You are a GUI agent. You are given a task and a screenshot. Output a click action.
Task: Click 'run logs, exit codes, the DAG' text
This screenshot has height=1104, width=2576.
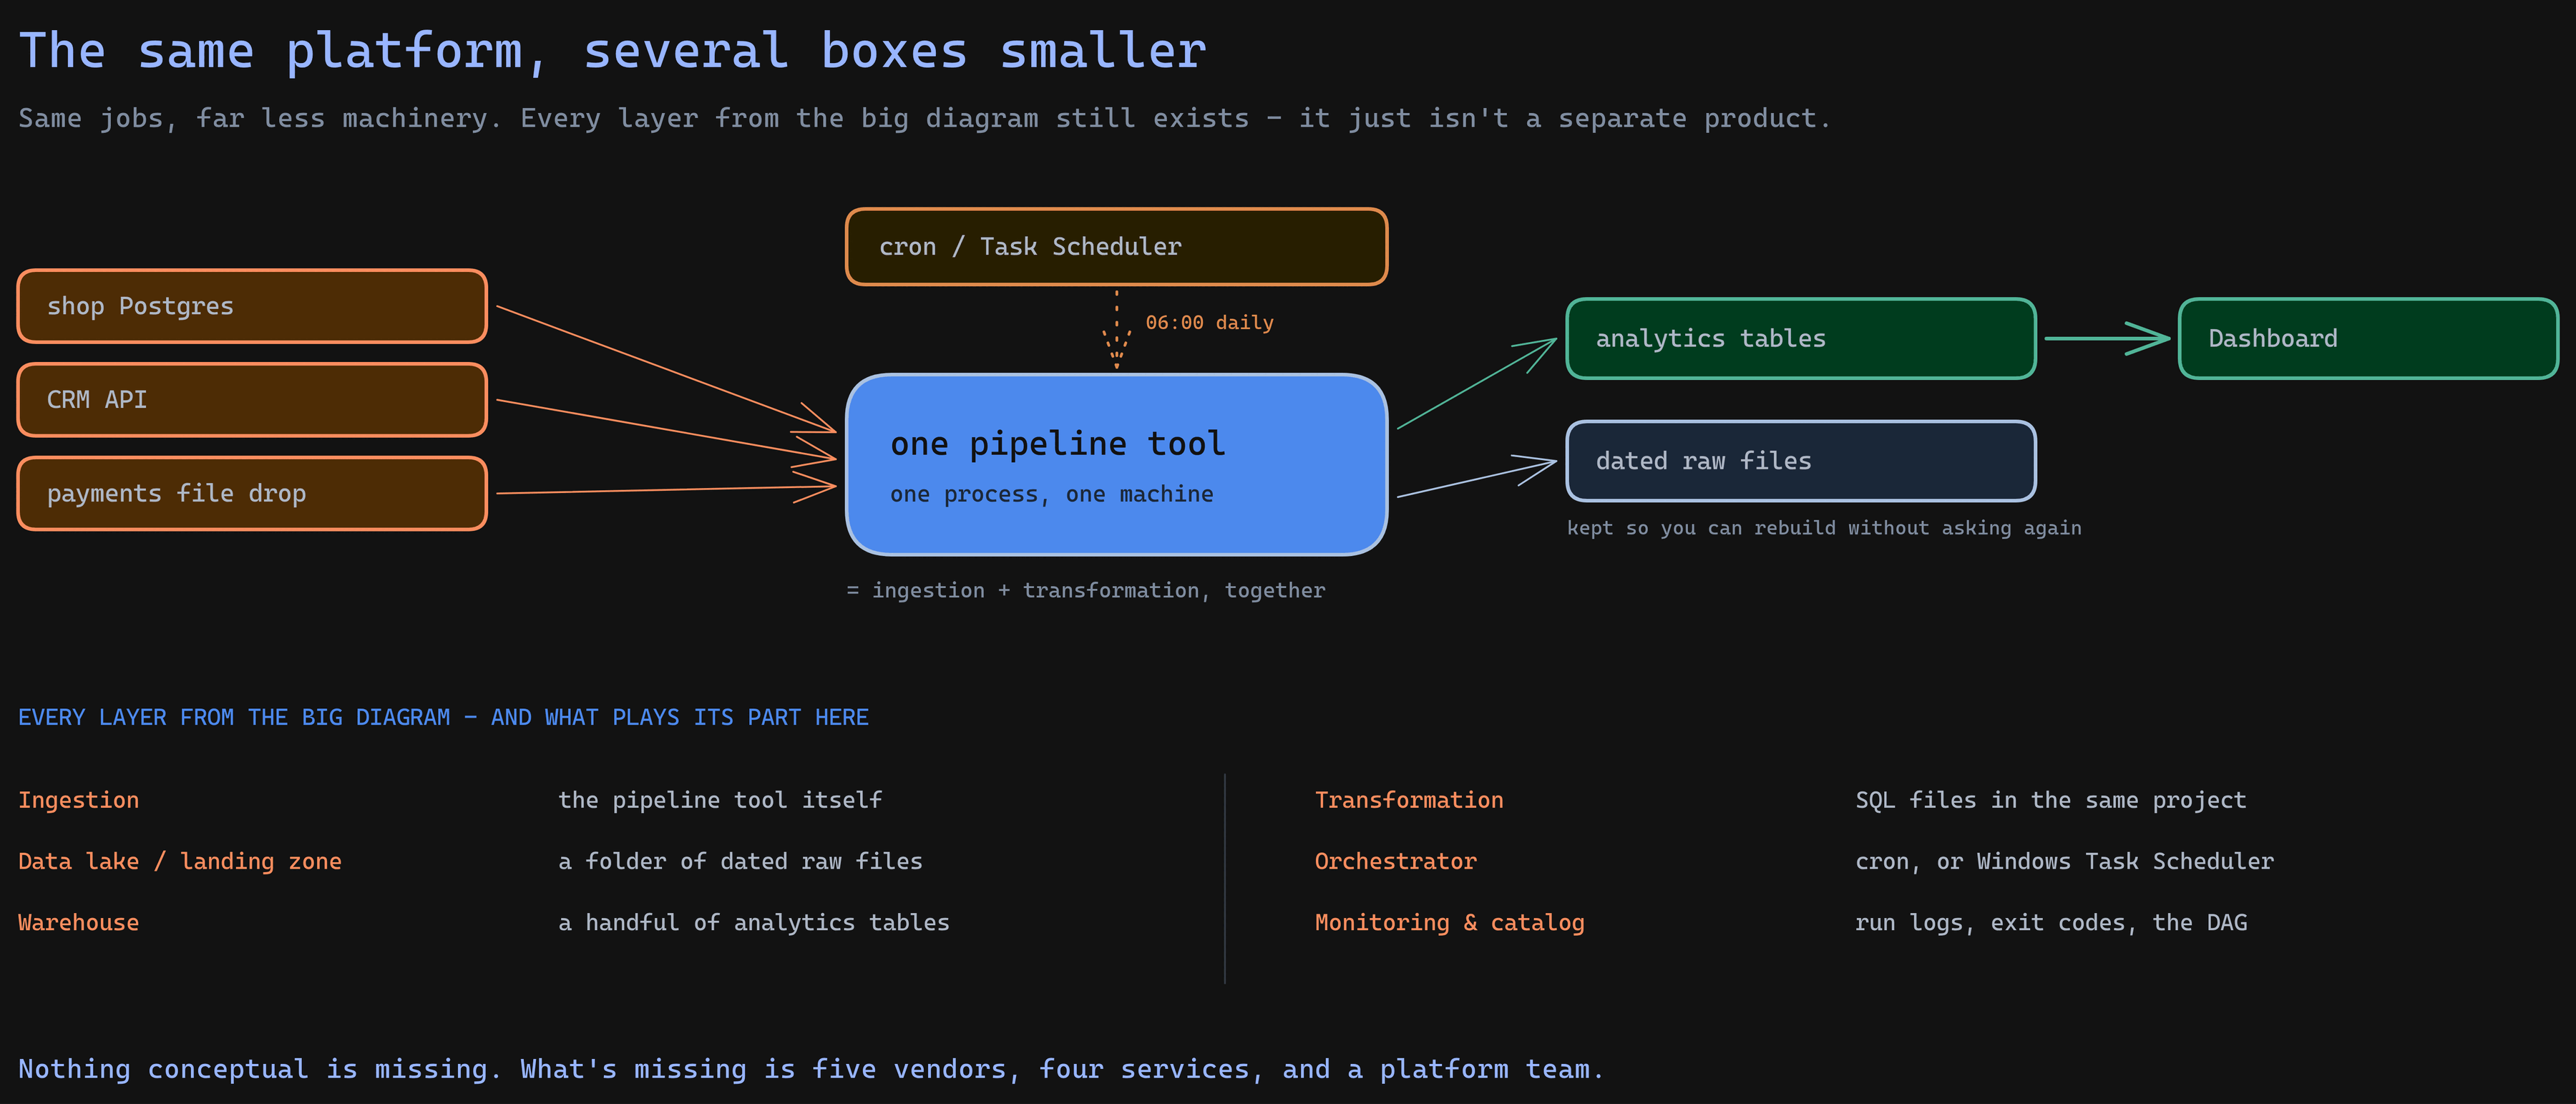click(2051, 922)
